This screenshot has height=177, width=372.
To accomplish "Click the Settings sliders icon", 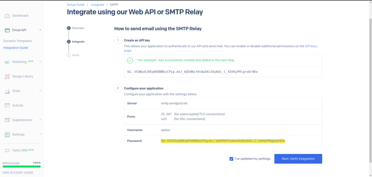I will [x=7, y=135].
